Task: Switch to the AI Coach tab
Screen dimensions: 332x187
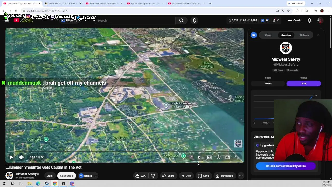Action: pos(304,35)
